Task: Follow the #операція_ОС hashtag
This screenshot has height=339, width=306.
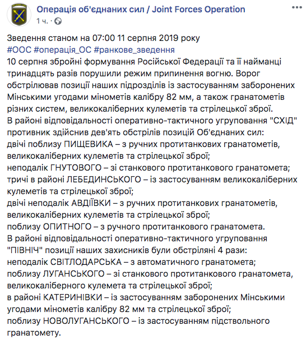Action: [x=63, y=50]
